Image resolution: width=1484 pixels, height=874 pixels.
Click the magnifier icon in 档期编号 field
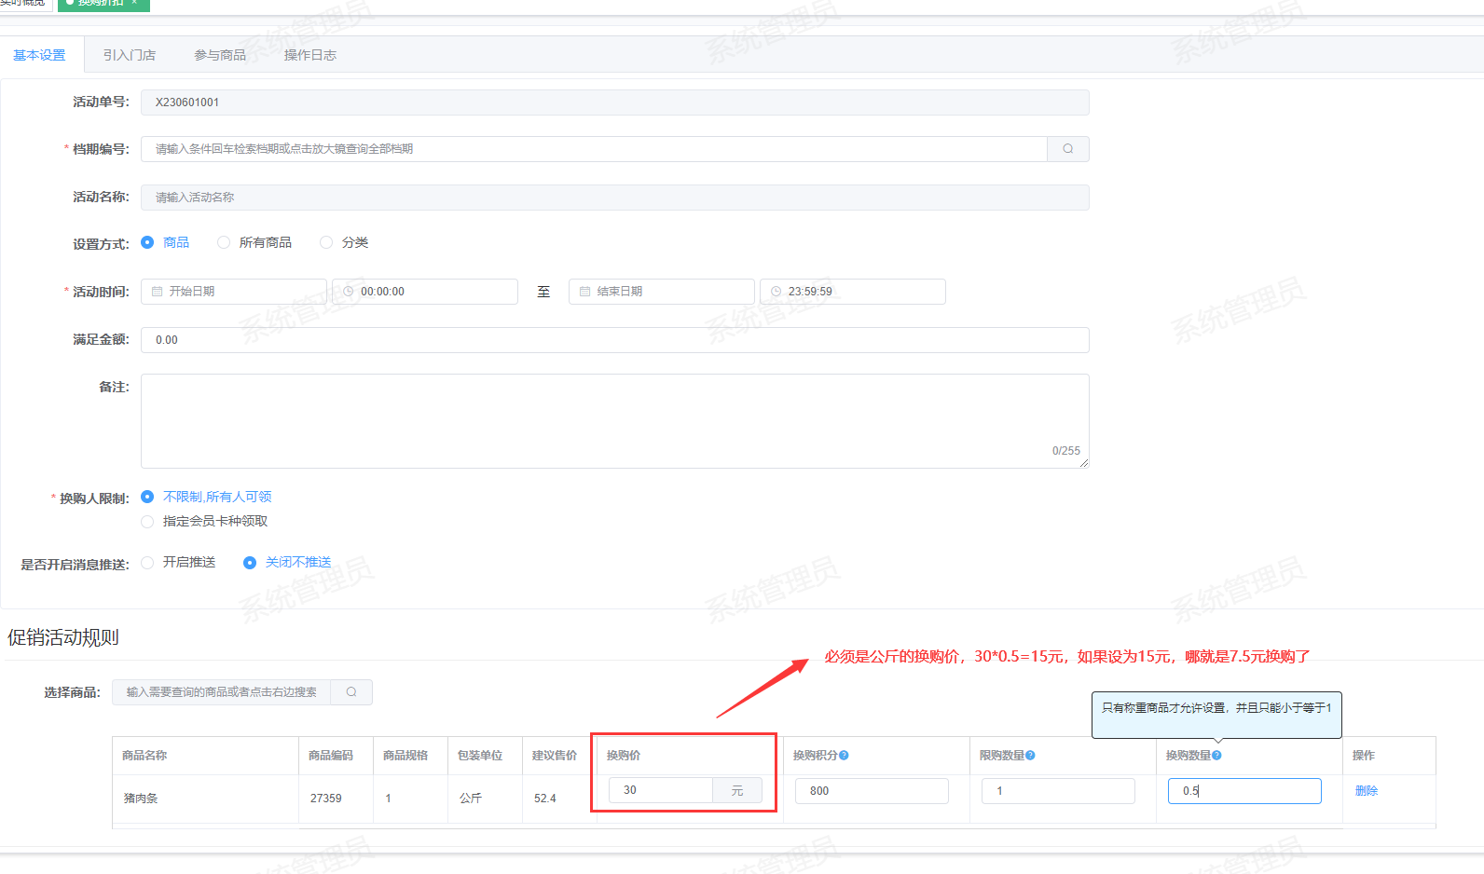pyautogui.click(x=1068, y=149)
